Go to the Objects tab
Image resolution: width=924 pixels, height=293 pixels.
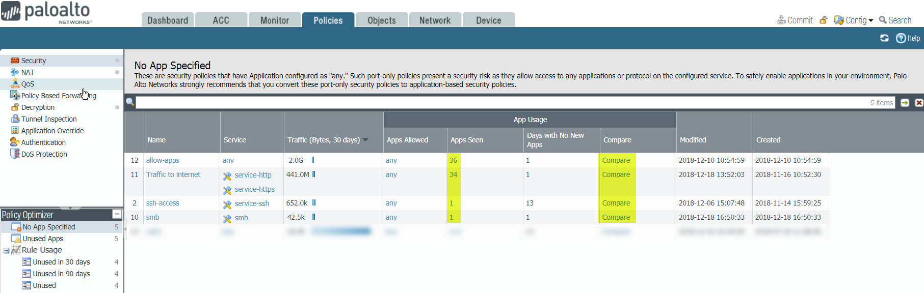(382, 20)
